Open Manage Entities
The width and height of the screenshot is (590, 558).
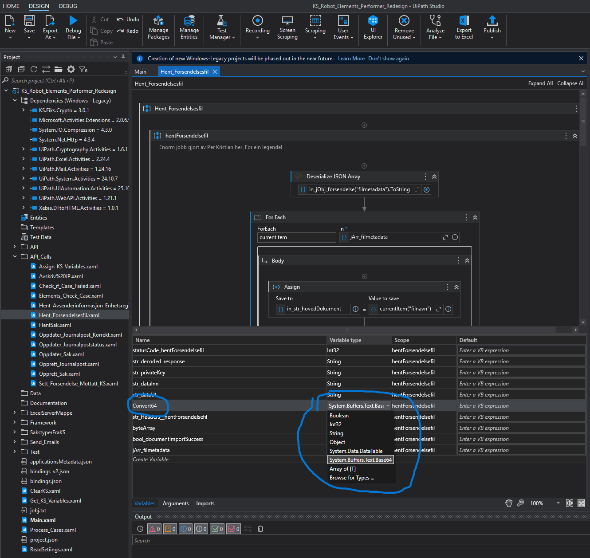click(x=189, y=28)
